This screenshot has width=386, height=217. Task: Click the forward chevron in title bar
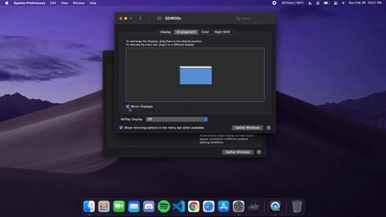point(149,18)
